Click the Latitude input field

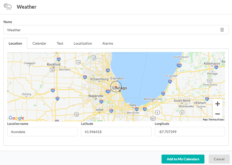(116, 132)
